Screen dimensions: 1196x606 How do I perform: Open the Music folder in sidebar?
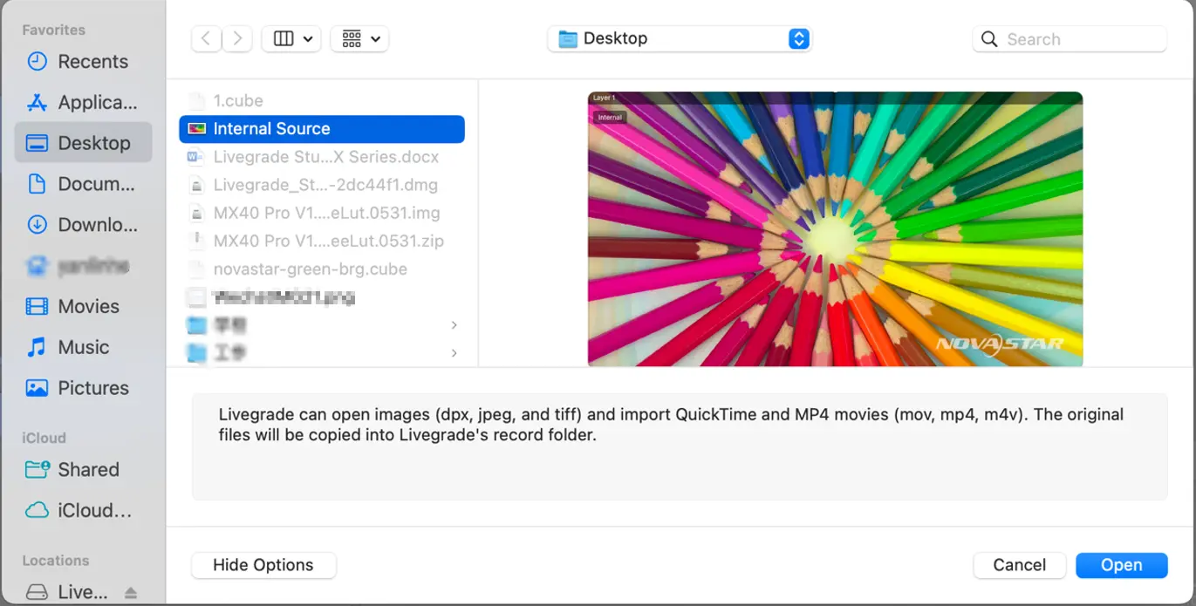(83, 347)
